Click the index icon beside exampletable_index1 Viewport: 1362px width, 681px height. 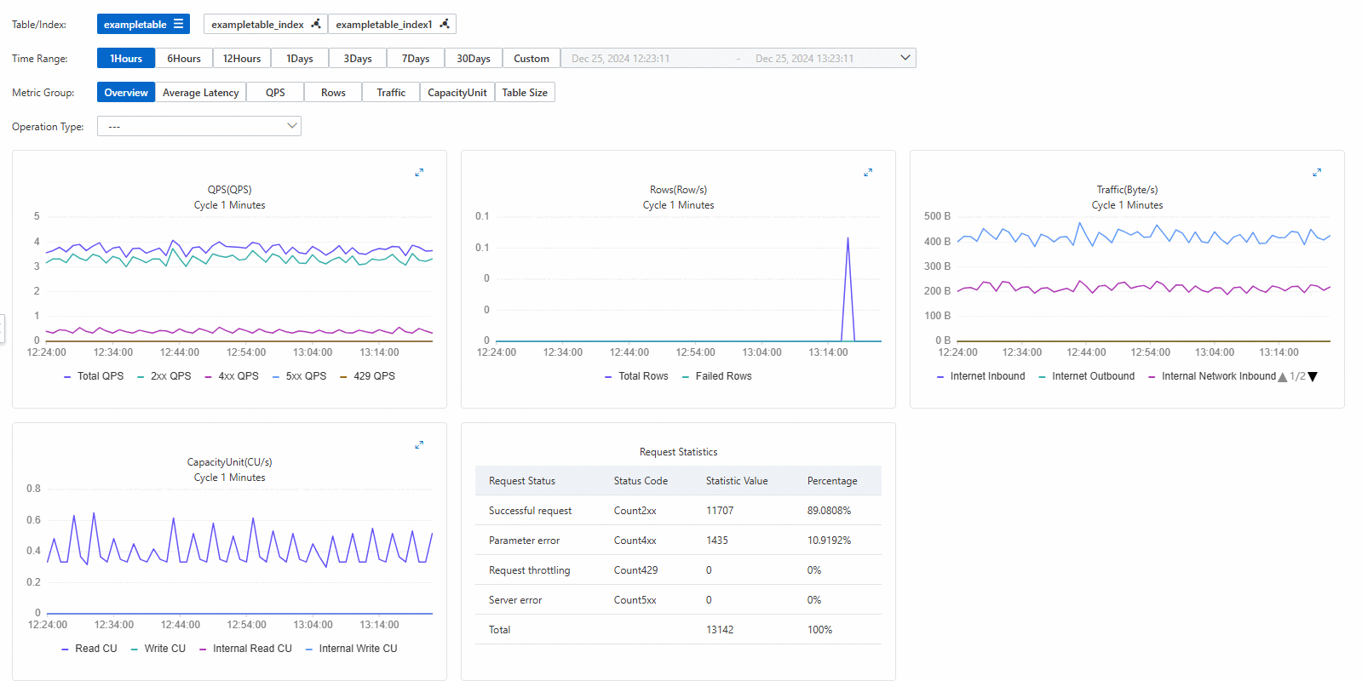pyautogui.click(x=445, y=24)
